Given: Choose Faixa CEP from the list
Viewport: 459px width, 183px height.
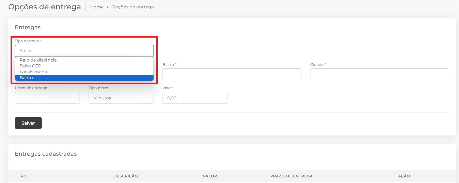Looking at the screenshot, I should click(x=30, y=66).
